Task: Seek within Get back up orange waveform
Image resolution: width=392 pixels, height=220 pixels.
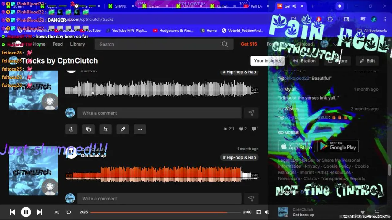Action: 162,174
